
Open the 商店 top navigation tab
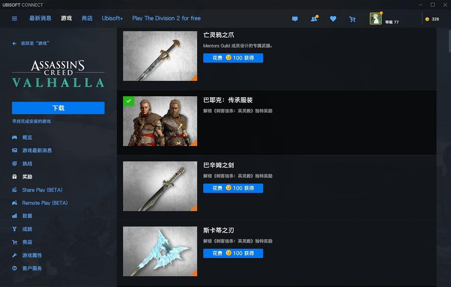87,18
